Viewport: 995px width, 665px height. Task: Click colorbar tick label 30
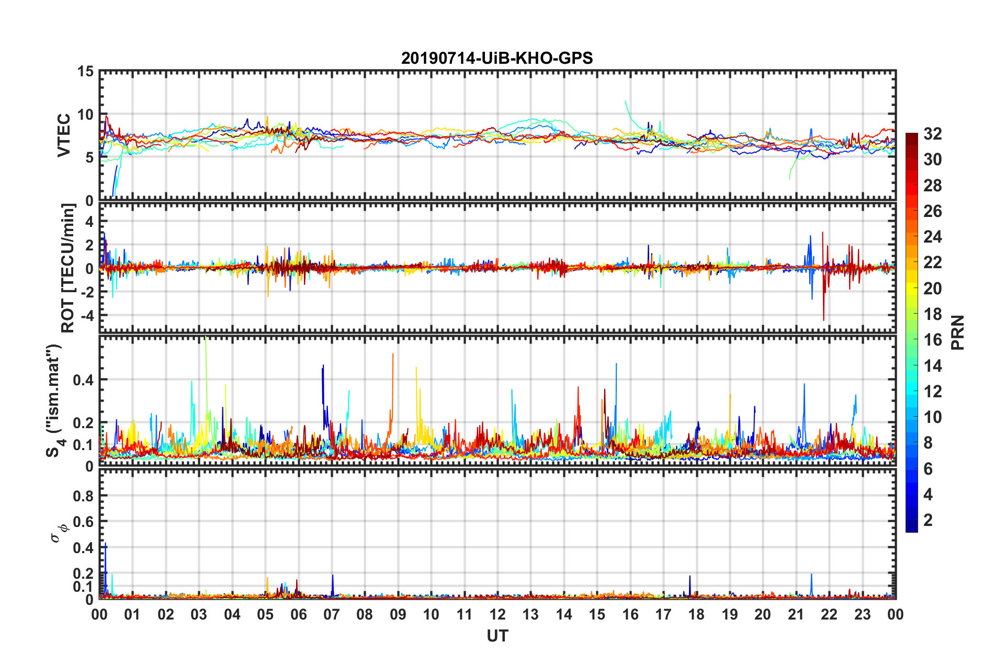click(x=932, y=159)
